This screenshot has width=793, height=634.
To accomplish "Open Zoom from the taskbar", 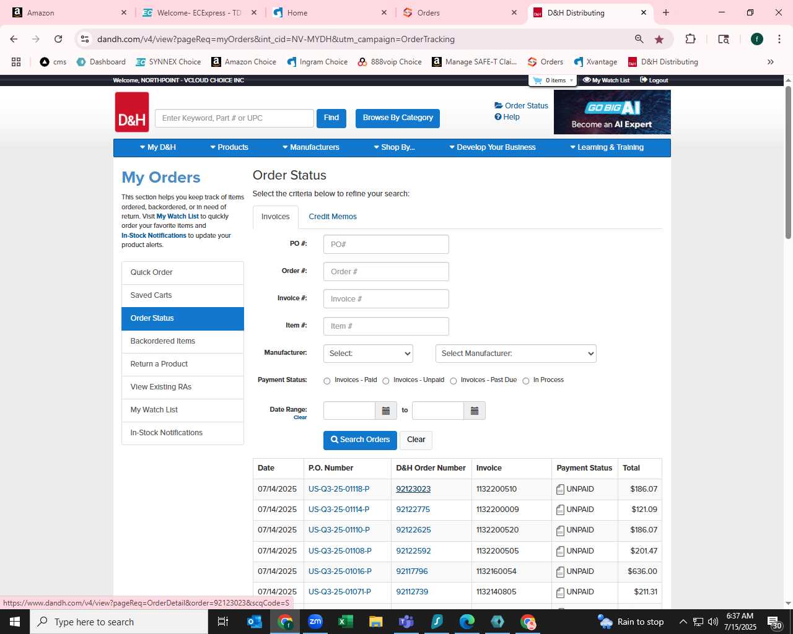I will (x=315, y=622).
